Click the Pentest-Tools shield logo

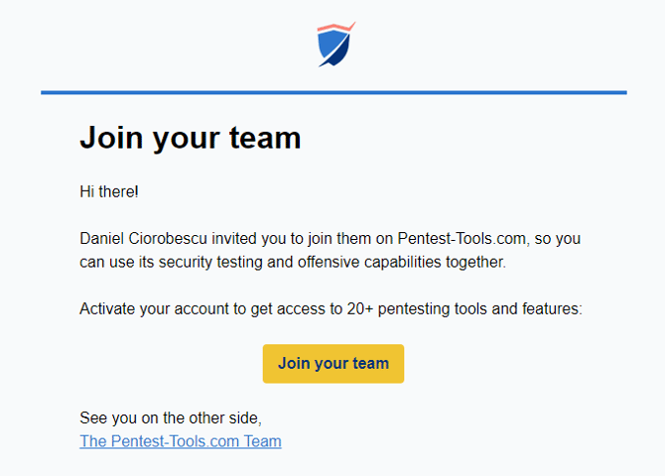click(335, 45)
